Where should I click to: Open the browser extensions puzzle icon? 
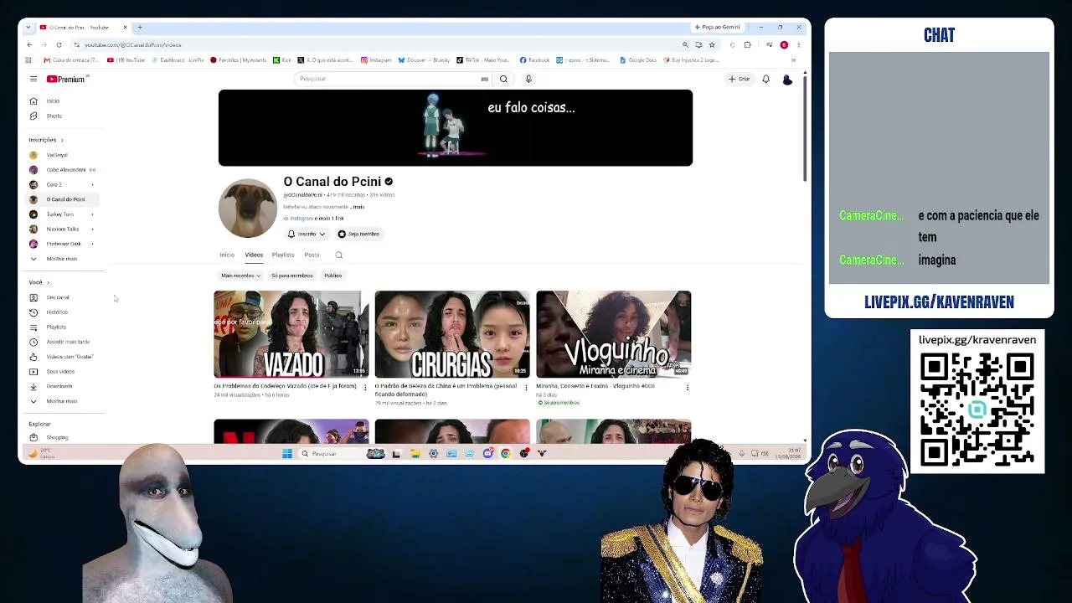[x=748, y=44]
